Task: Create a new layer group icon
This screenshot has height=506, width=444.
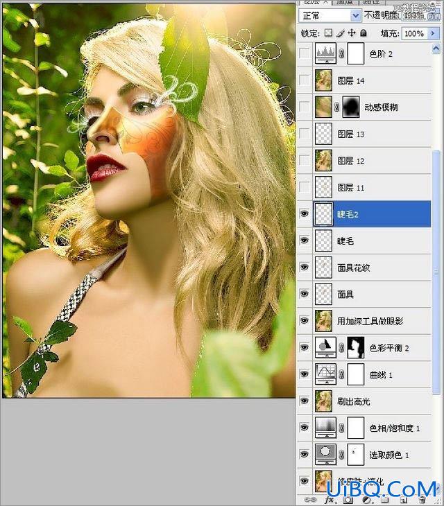Action: pyautogui.click(x=385, y=500)
